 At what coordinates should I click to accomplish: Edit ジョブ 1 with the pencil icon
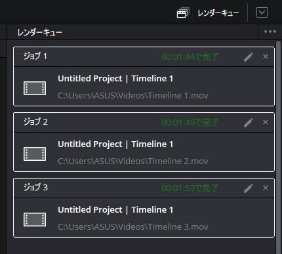pyautogui.click(x=249, y=57)
